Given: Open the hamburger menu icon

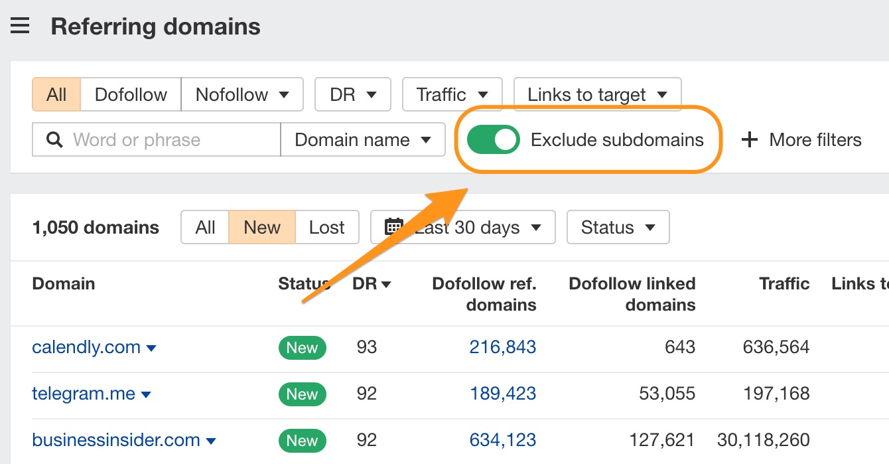Looking at the screenshot, I should 20,27.
